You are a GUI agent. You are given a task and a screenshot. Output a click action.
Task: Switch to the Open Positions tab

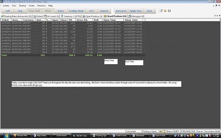tap(92, 16)
